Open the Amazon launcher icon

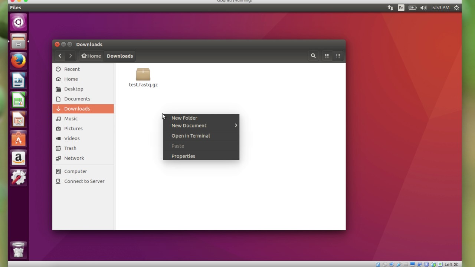[x=18, y=158]
